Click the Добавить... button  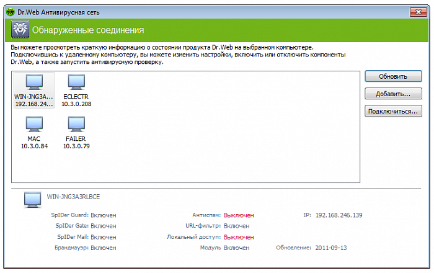(393, 94)
